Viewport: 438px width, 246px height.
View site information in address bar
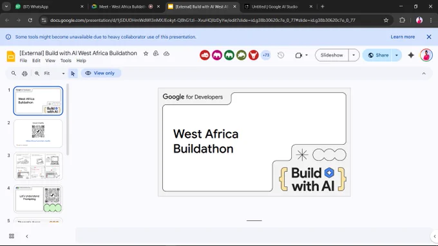44,20
